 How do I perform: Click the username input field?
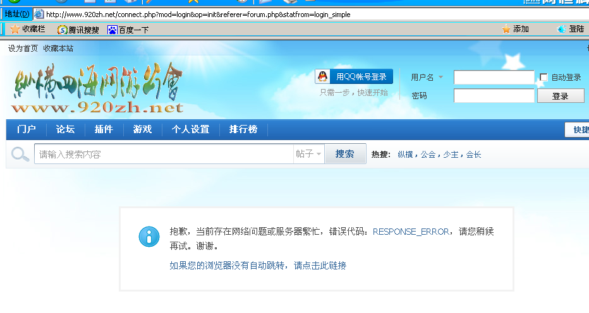494,78
